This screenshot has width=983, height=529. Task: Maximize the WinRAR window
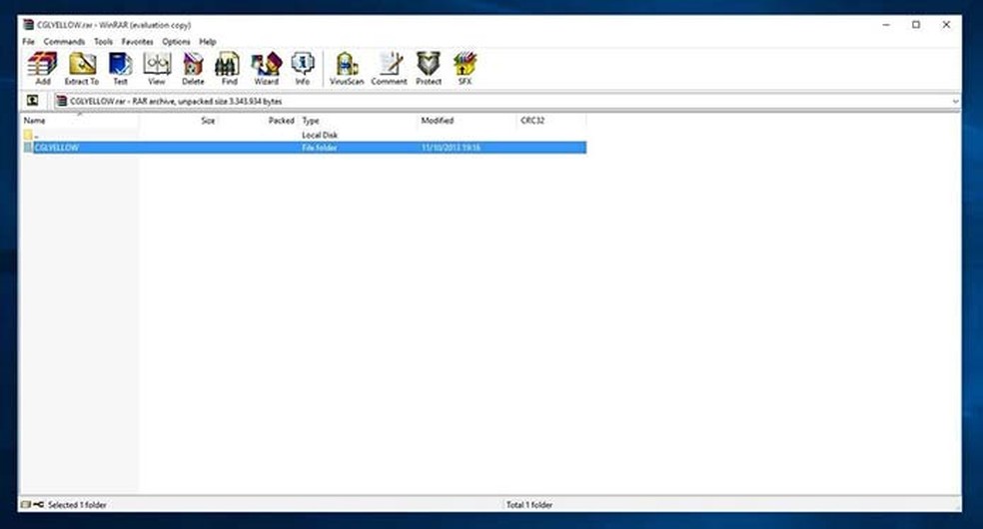point(916,25)
